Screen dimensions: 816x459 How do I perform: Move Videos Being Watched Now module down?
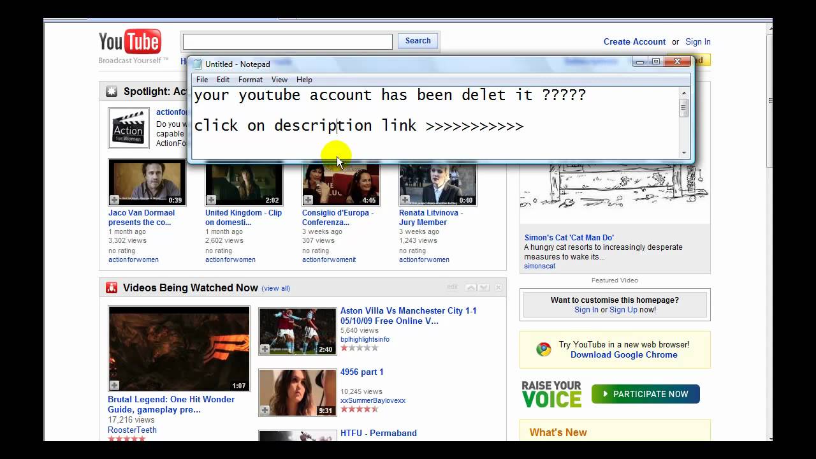[483, 288]
